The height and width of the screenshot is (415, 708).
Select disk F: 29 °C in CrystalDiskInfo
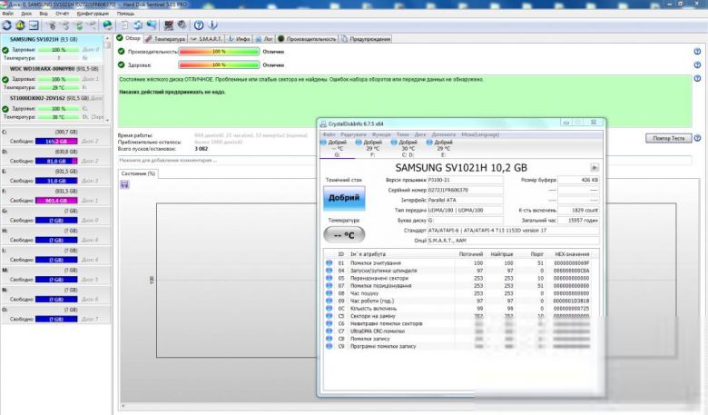[x=372, y=149]
